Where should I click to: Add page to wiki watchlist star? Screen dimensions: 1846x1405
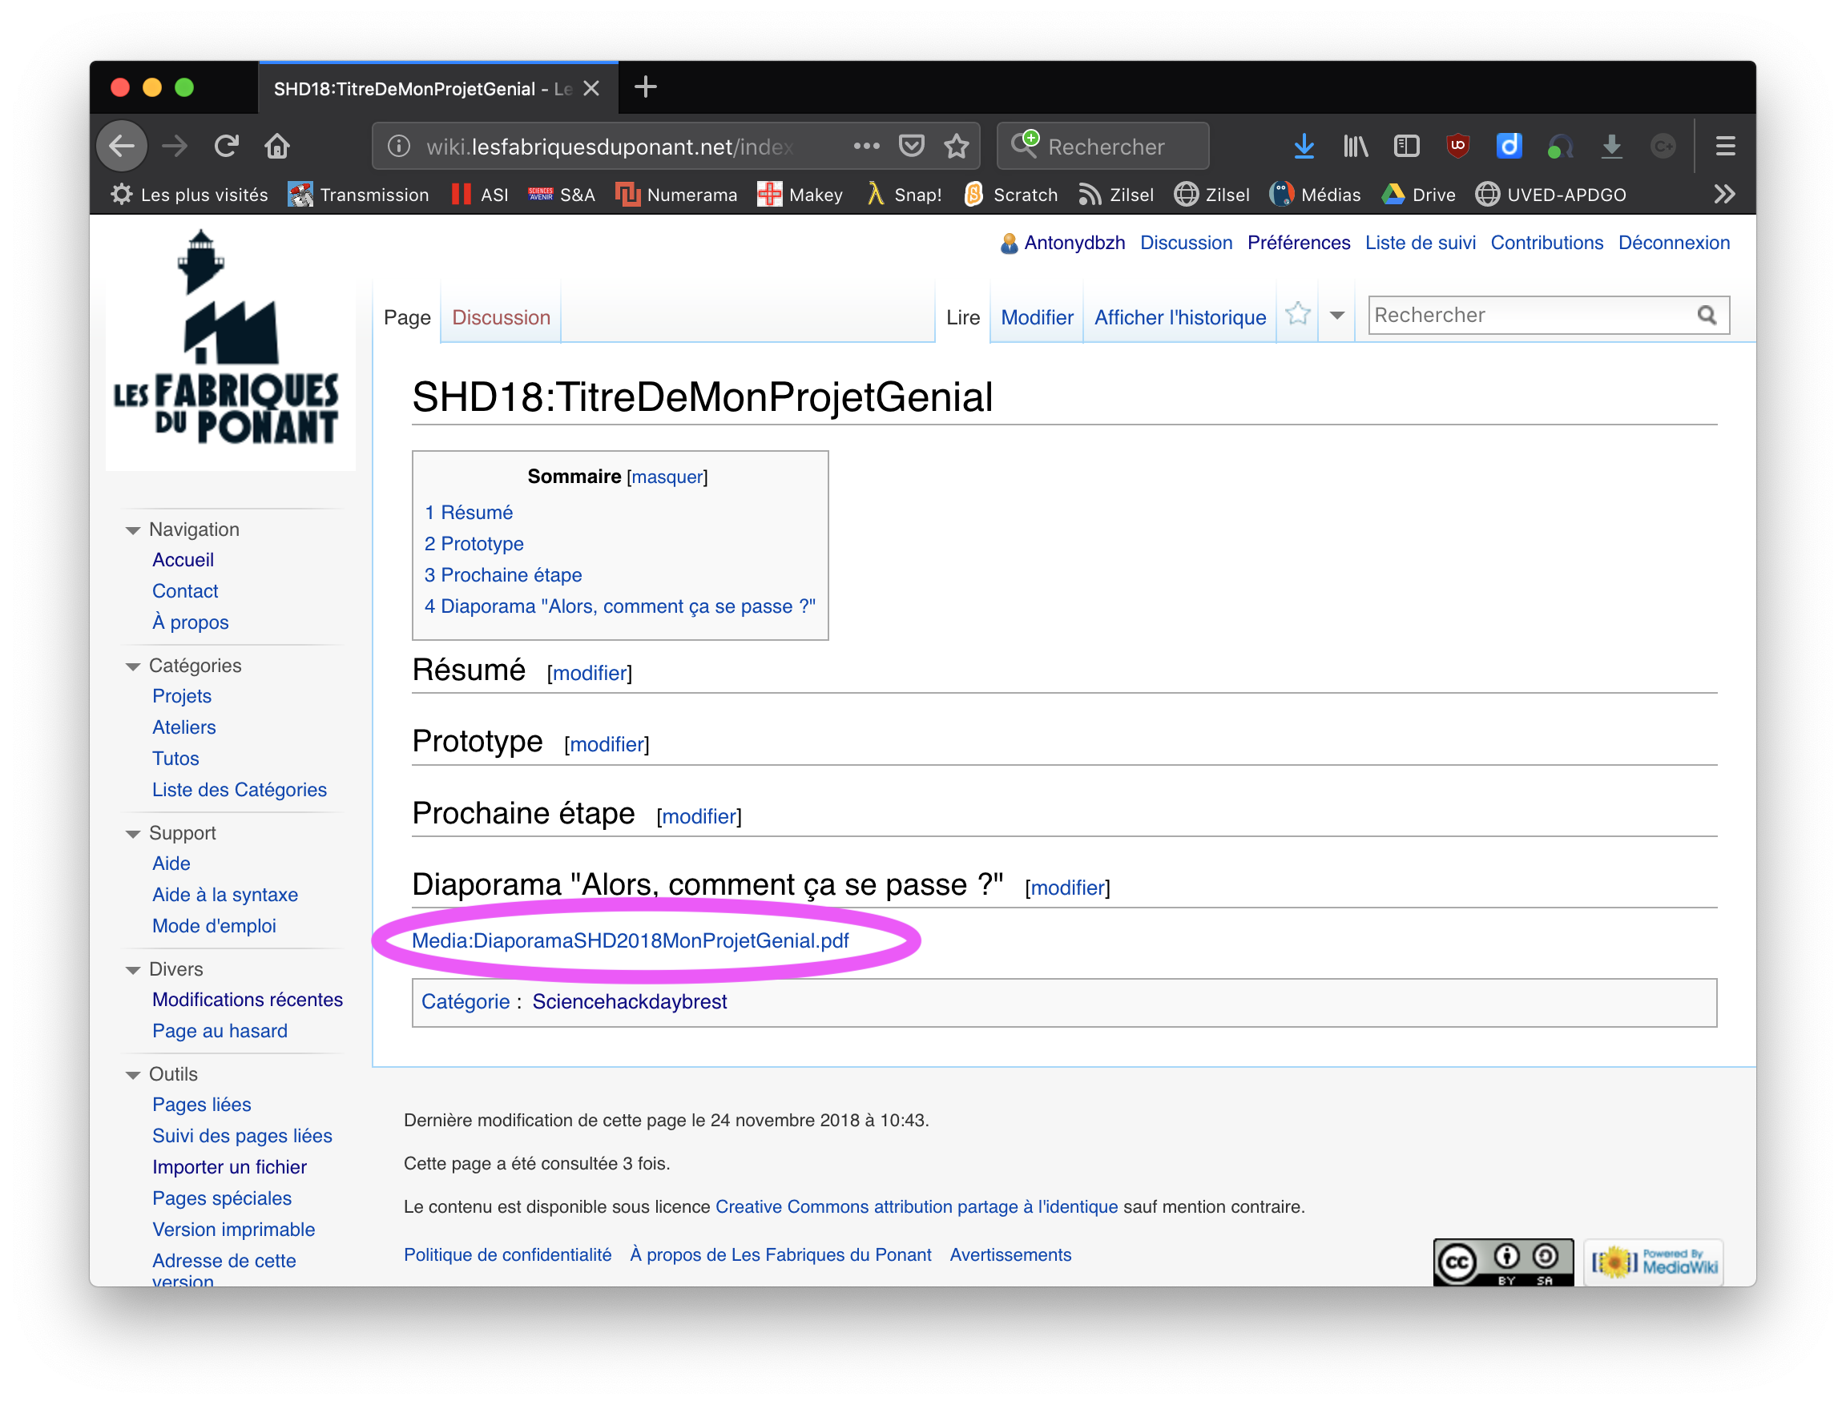[1297, 315]
